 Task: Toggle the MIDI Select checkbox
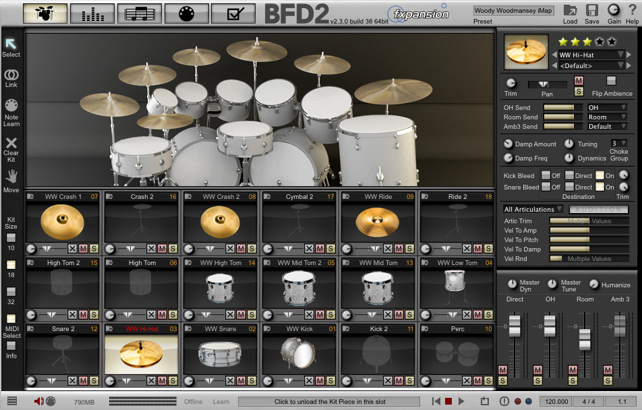coord(11,319)
